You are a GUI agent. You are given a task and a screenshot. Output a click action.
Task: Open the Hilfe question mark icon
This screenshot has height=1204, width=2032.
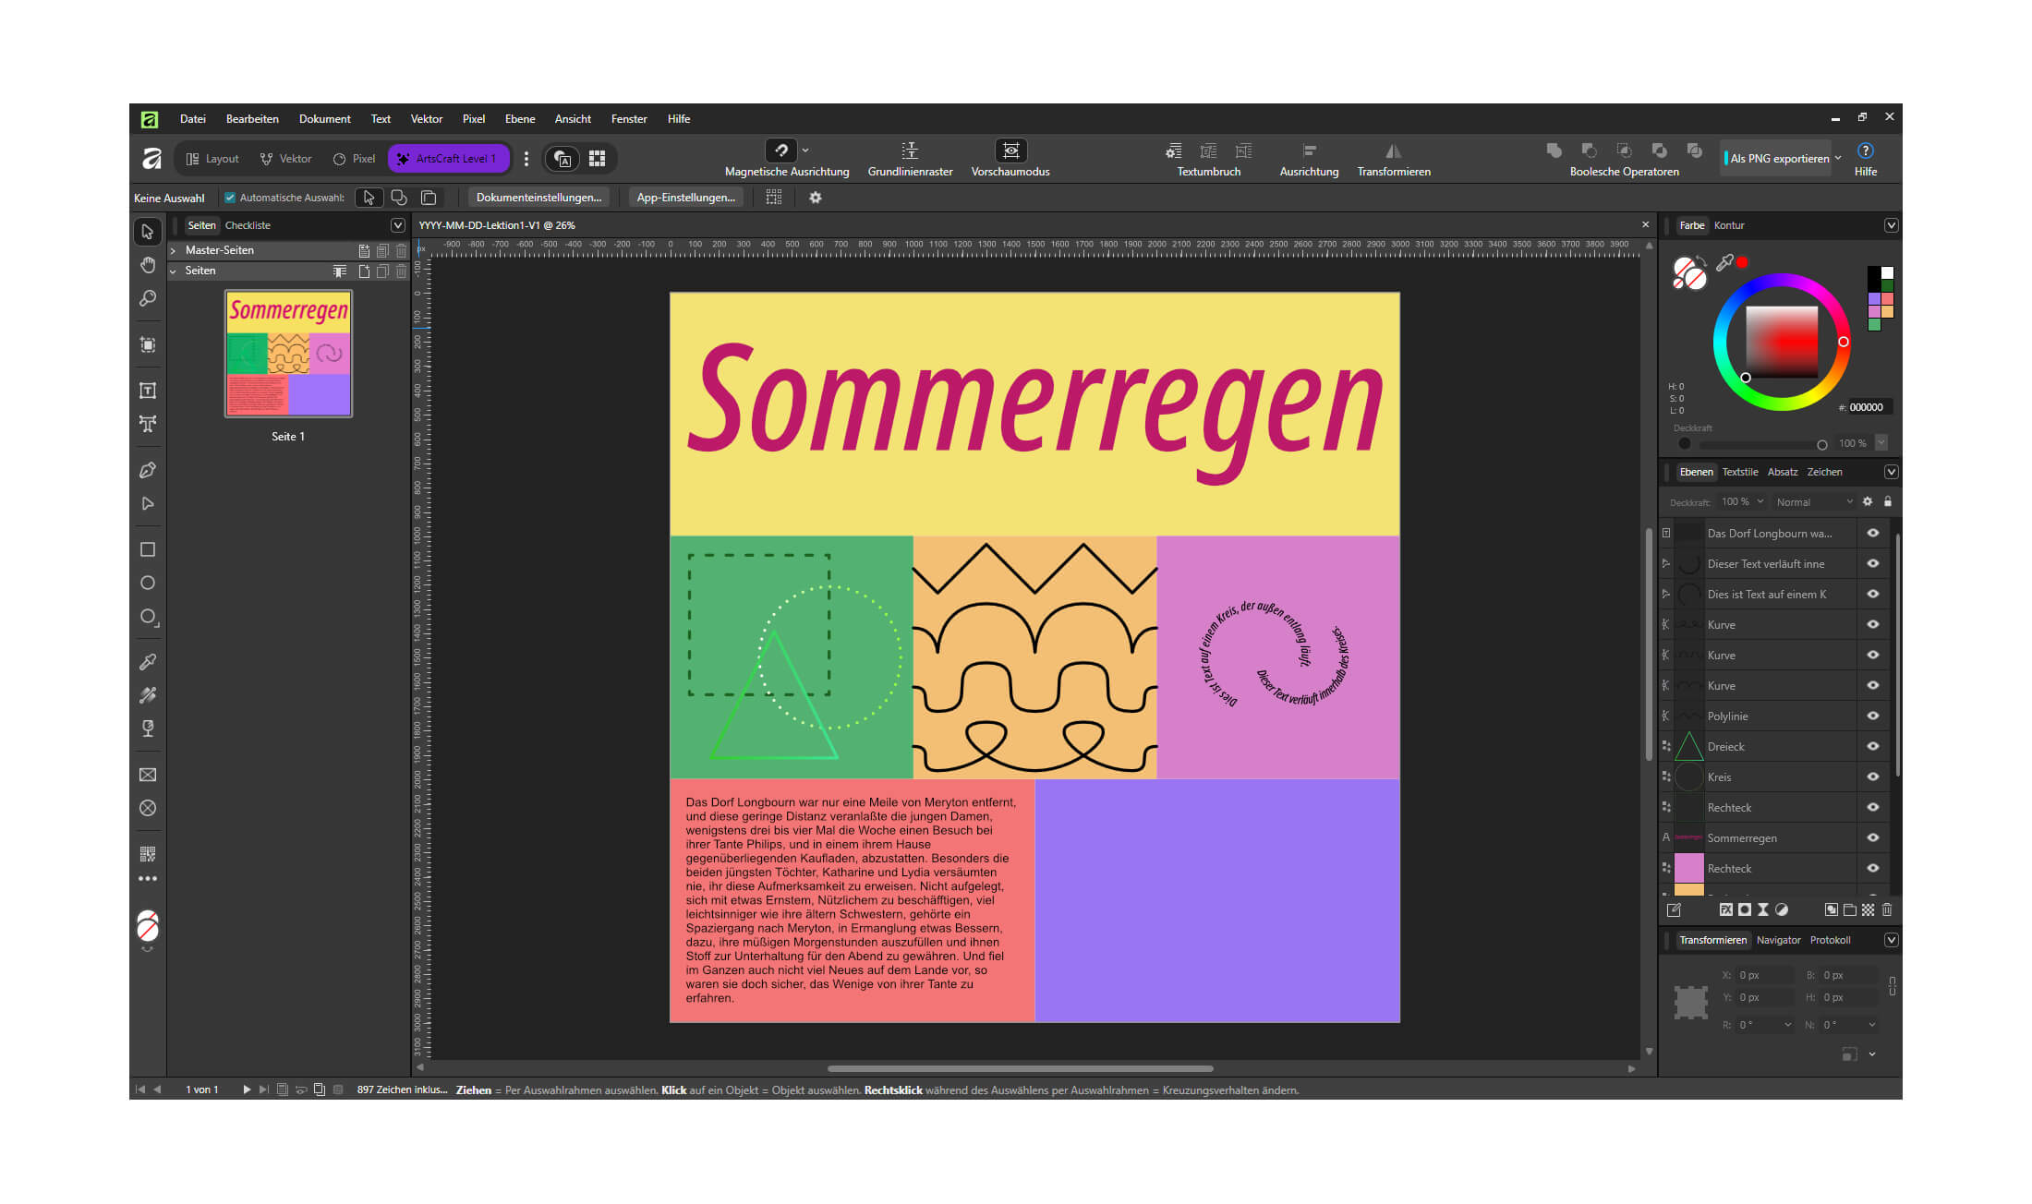point(1865,150)
